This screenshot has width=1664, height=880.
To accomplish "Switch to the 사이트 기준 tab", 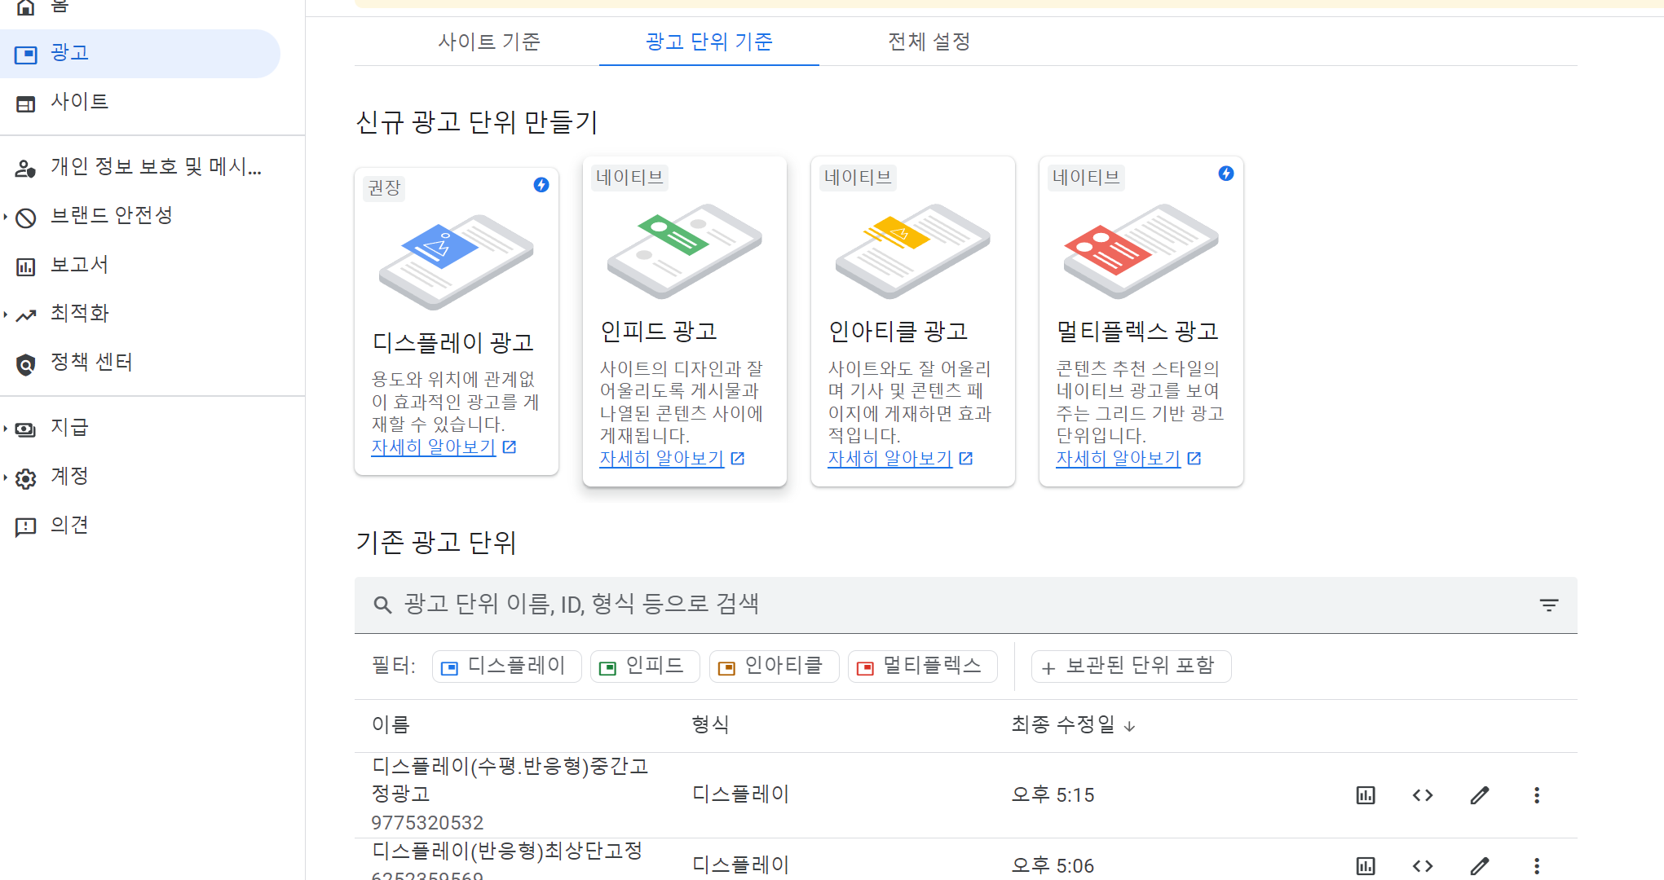I will click(489, 42).
